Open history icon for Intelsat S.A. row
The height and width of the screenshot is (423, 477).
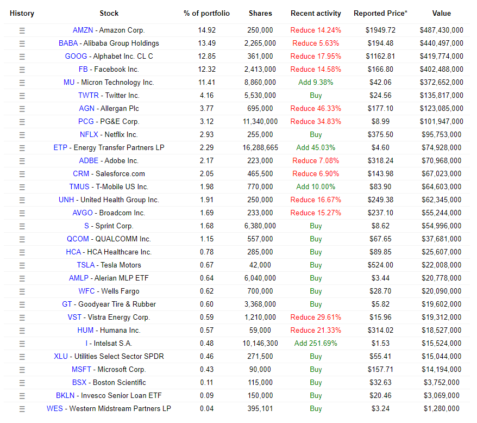(x=22, y=344)
